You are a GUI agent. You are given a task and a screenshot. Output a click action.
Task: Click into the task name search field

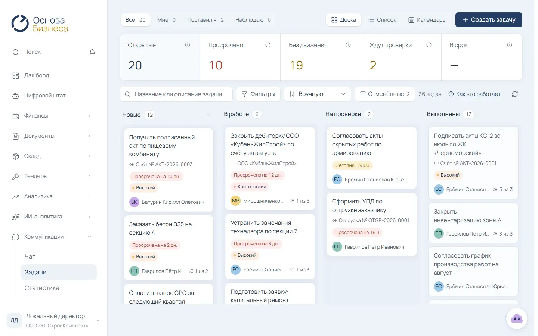point(176,94)
